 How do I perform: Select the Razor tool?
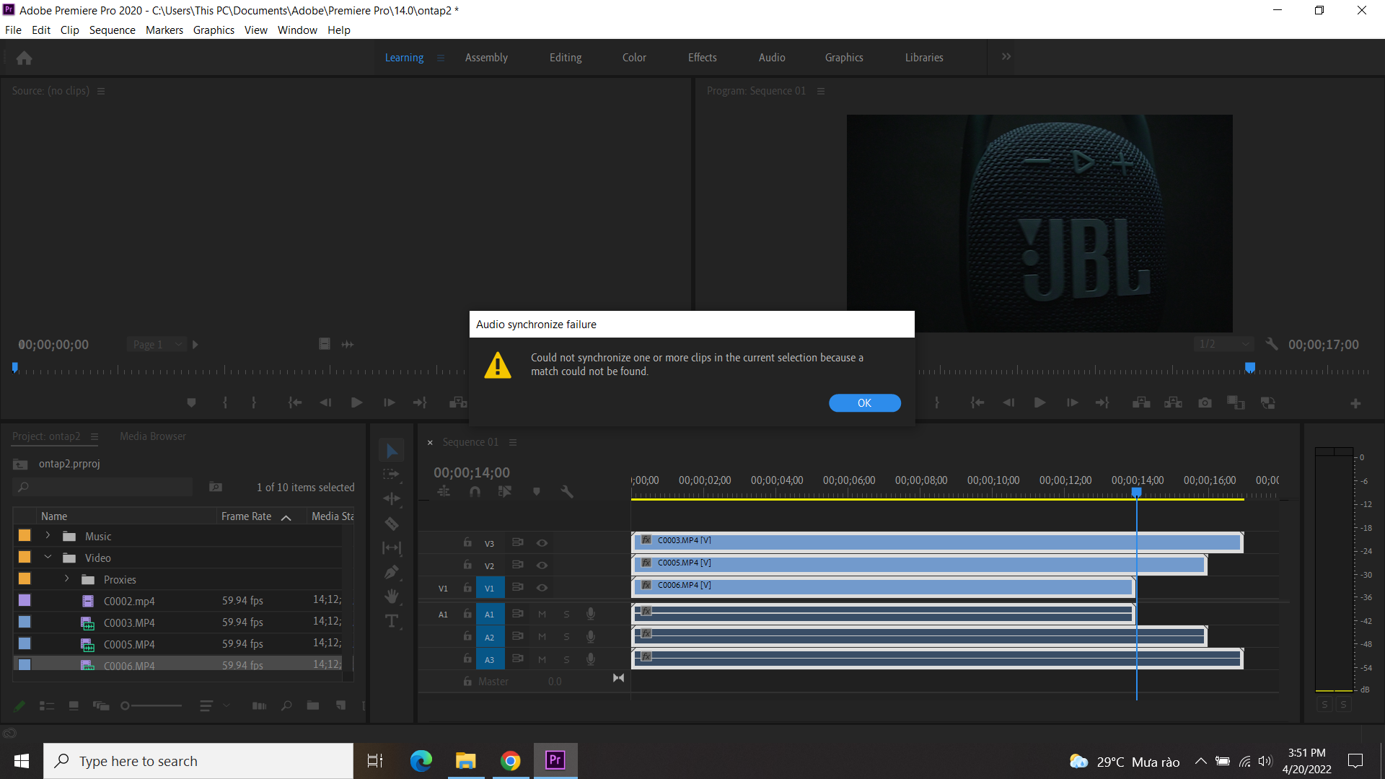coord(392,524)
